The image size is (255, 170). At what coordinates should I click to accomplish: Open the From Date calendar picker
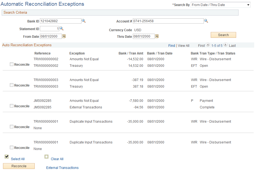pos(64,36)
